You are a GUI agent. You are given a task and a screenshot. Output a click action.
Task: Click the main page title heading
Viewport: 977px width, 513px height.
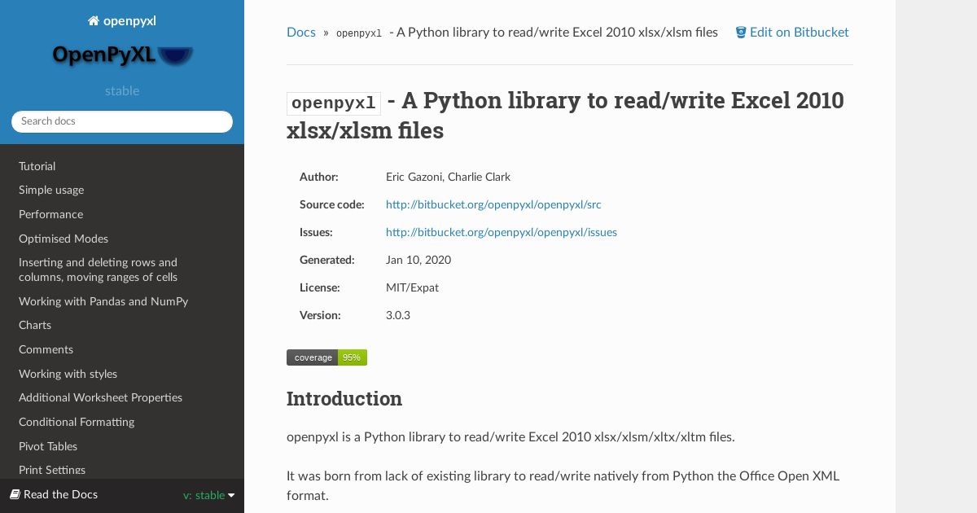565,116
